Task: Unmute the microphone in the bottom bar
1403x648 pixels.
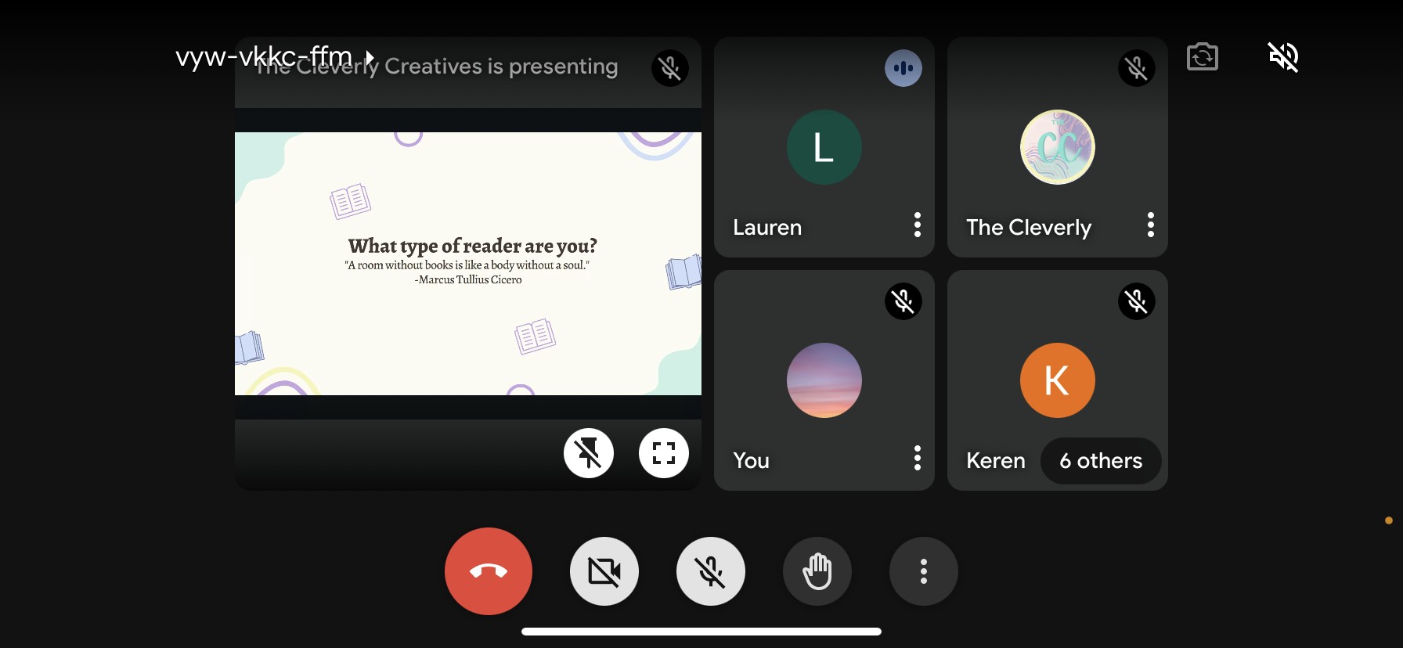Action: [711, 571]
